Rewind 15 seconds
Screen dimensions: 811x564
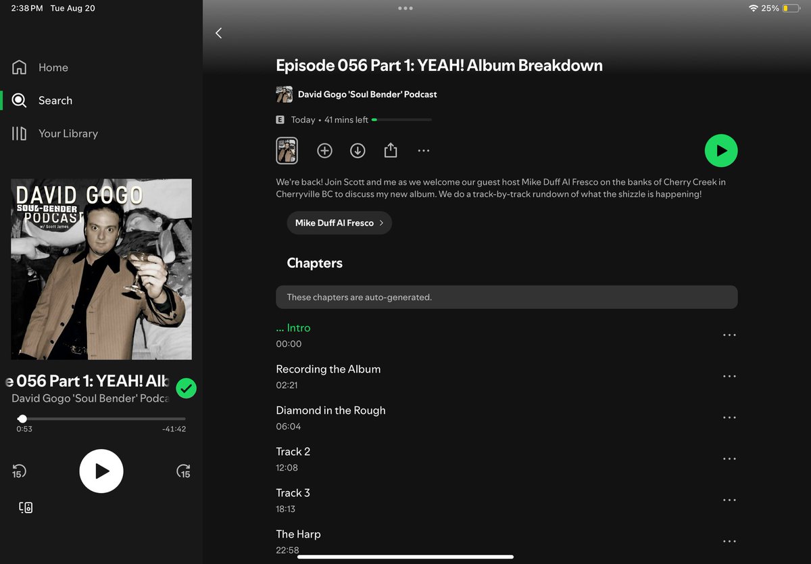19,471
